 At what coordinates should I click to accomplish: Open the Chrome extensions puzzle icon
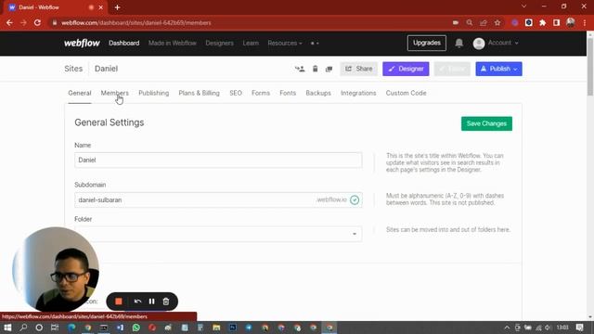click(x=542, y=22)
